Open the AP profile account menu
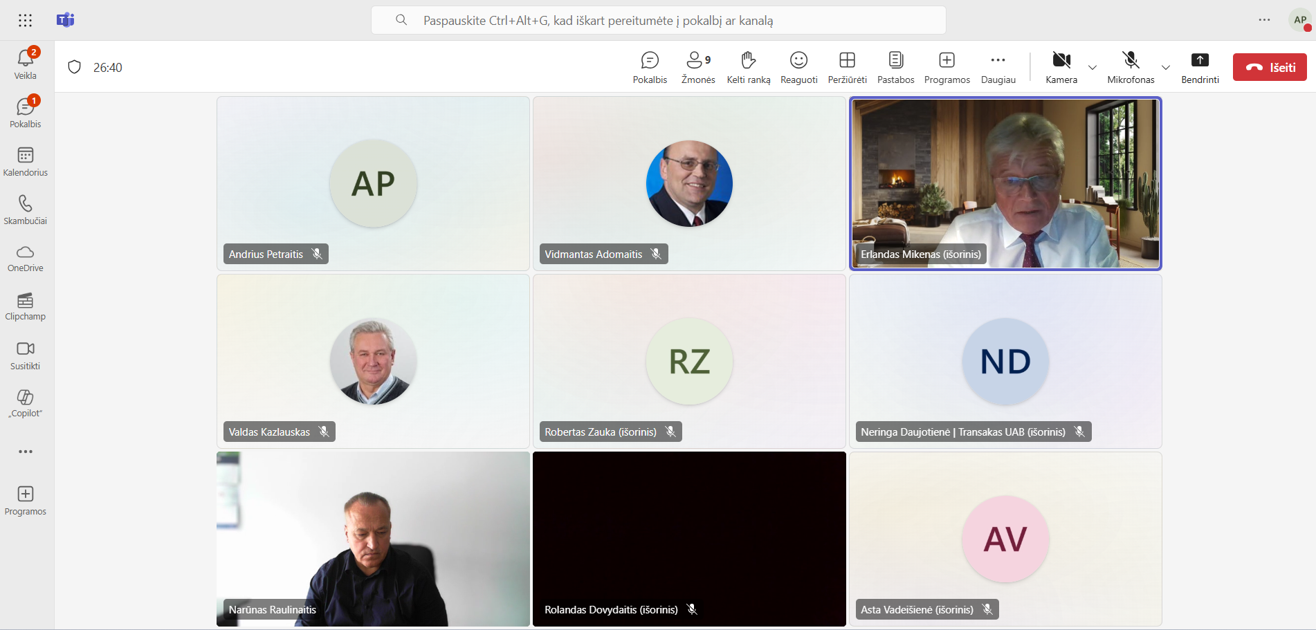The image size is (1316, 630). pos(1300,21)
